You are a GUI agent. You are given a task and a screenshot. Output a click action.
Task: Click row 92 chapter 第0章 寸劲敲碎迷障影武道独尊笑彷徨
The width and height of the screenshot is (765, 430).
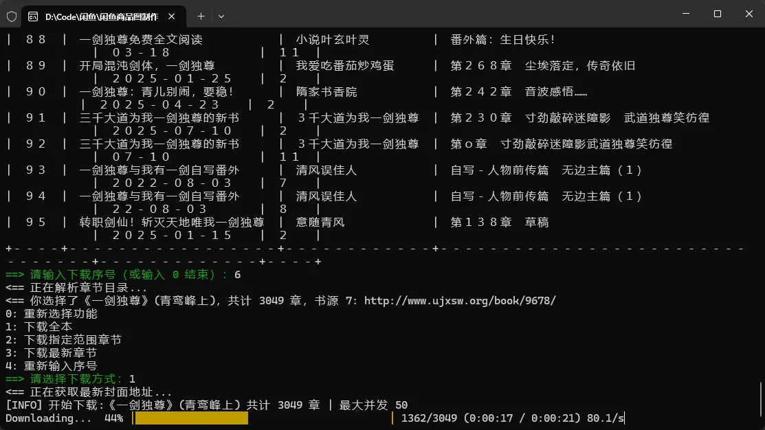(x=562, y=144)
